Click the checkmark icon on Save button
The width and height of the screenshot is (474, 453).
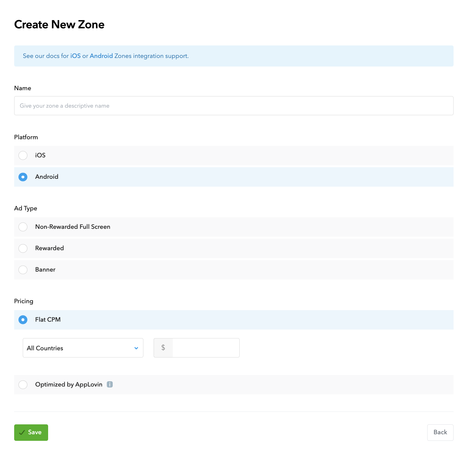[22, 433]
